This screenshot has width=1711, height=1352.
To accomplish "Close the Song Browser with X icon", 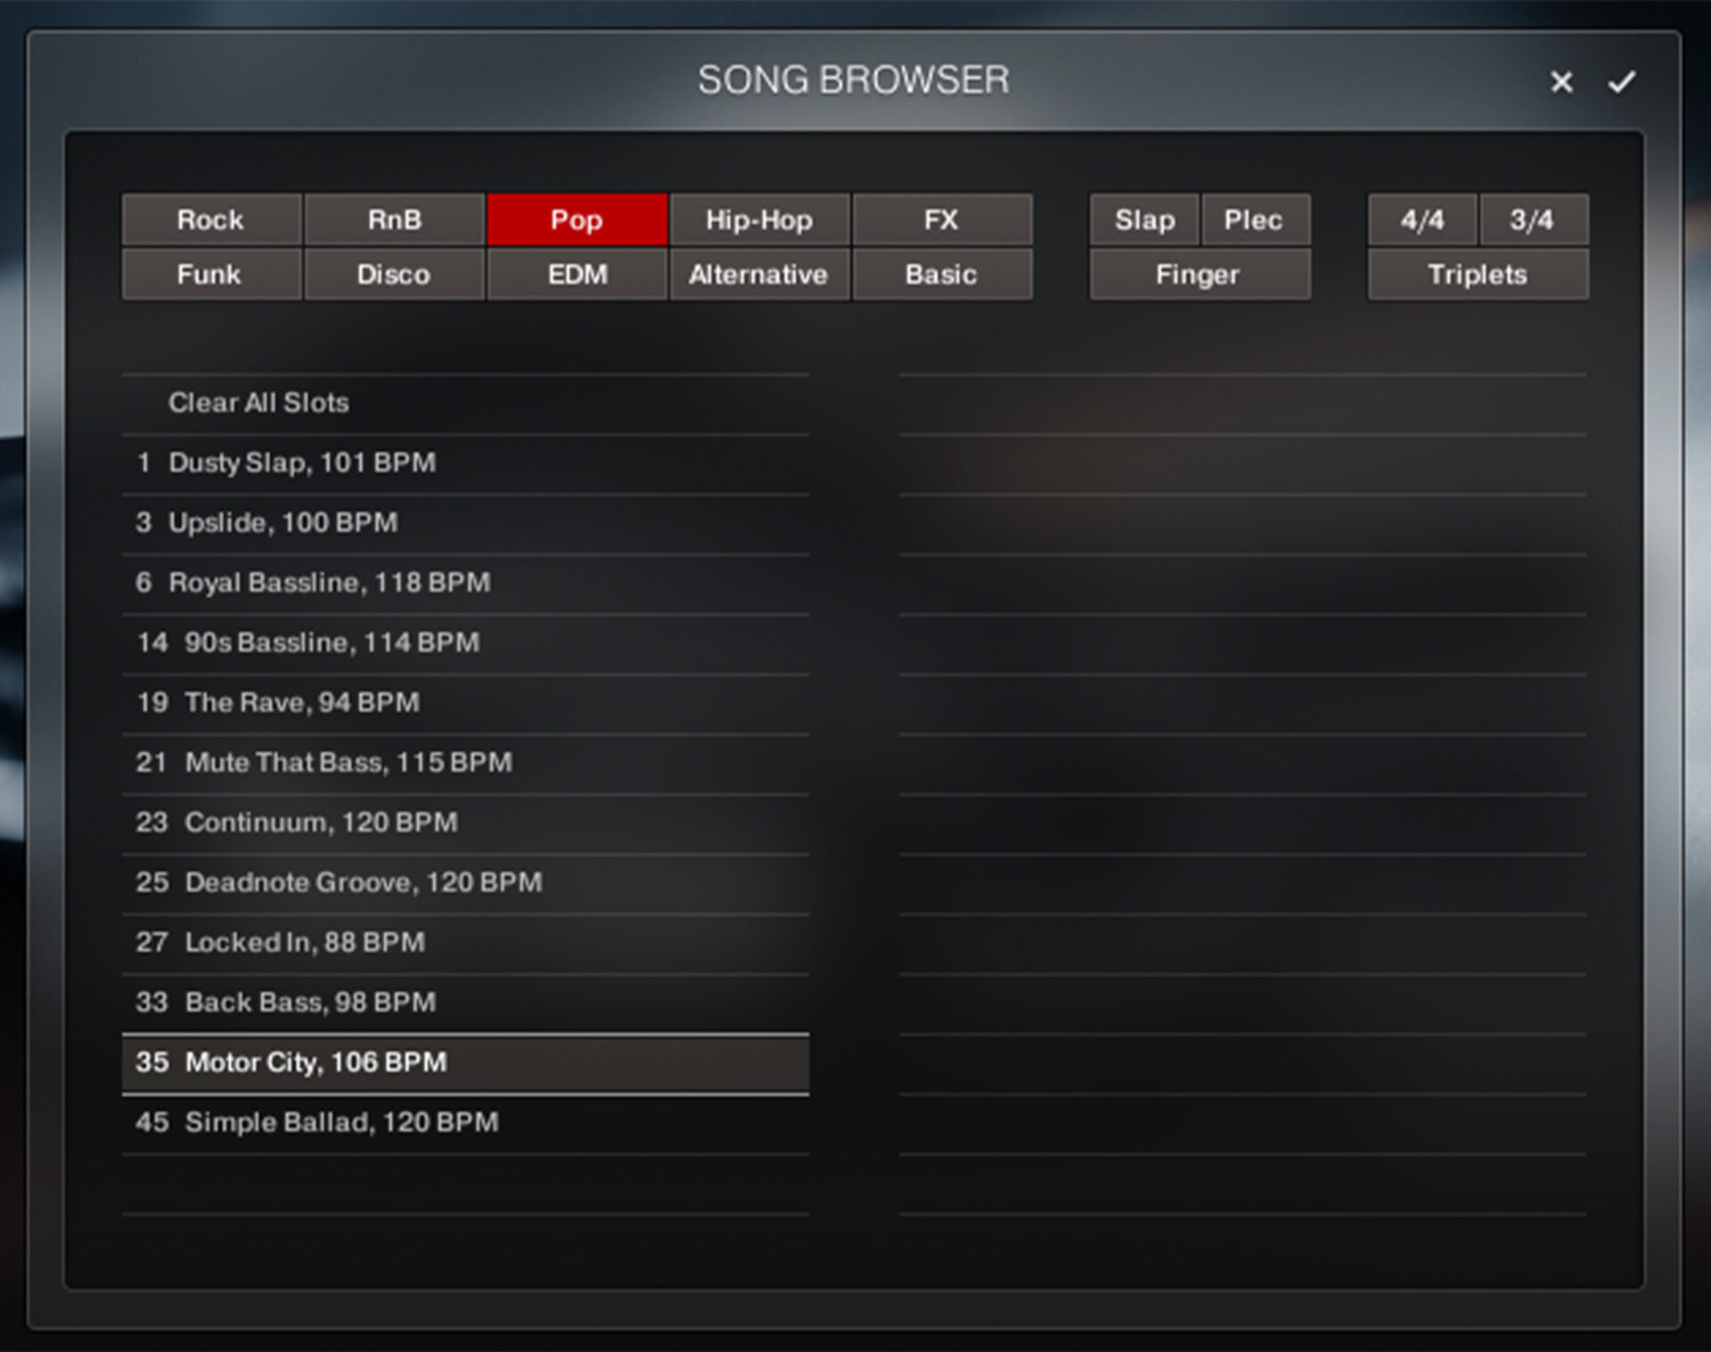I will coord(1561,82).
